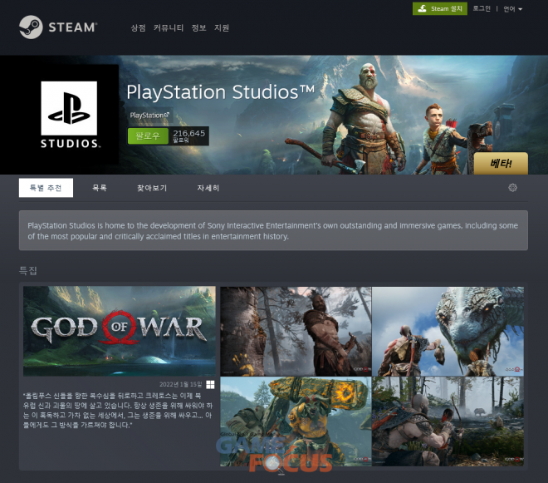The image size is (548, 483).
Task: Open the gear settings icon
Action: tap(512, 188)
